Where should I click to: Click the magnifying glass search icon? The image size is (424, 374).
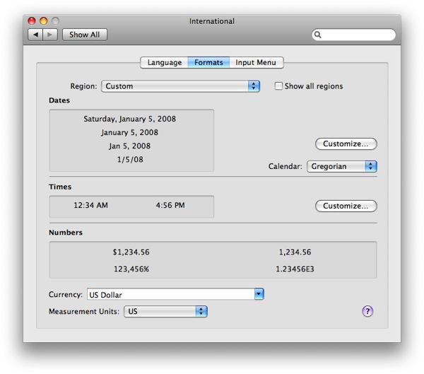point(319,35)
